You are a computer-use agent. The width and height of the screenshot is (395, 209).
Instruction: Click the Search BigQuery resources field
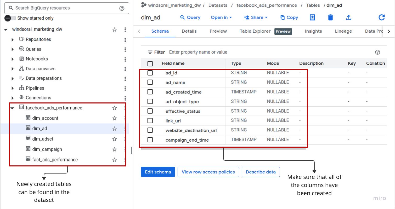pos(67,8)
